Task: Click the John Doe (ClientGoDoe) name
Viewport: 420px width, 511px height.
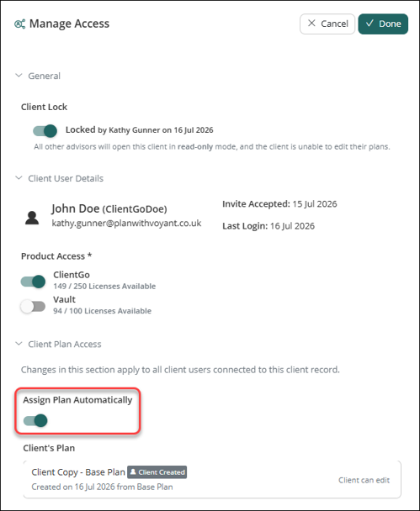Action: 109,208
